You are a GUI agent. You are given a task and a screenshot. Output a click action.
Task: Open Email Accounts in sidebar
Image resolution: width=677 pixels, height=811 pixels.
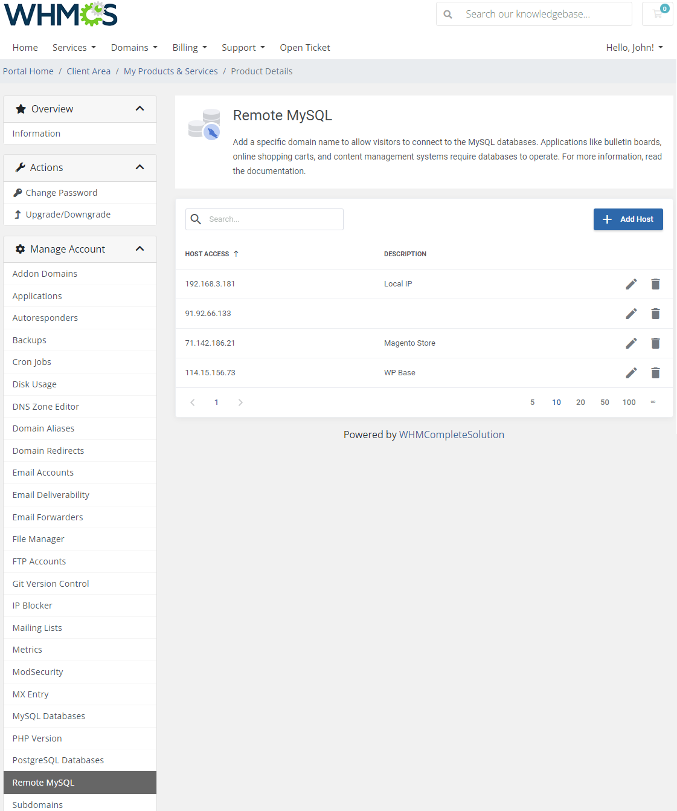[80, 473]
